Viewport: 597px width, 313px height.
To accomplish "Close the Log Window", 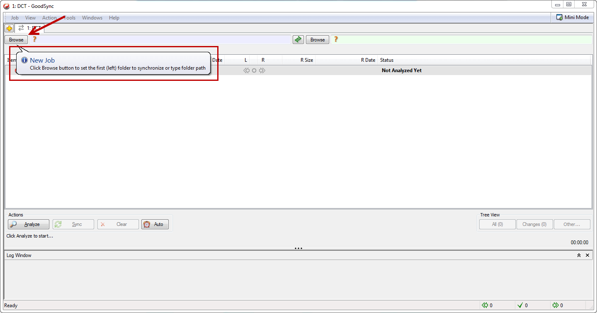I will (587, 255).
